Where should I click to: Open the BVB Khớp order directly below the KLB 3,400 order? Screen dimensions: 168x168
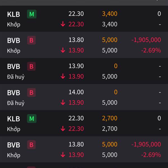[84, 45]
